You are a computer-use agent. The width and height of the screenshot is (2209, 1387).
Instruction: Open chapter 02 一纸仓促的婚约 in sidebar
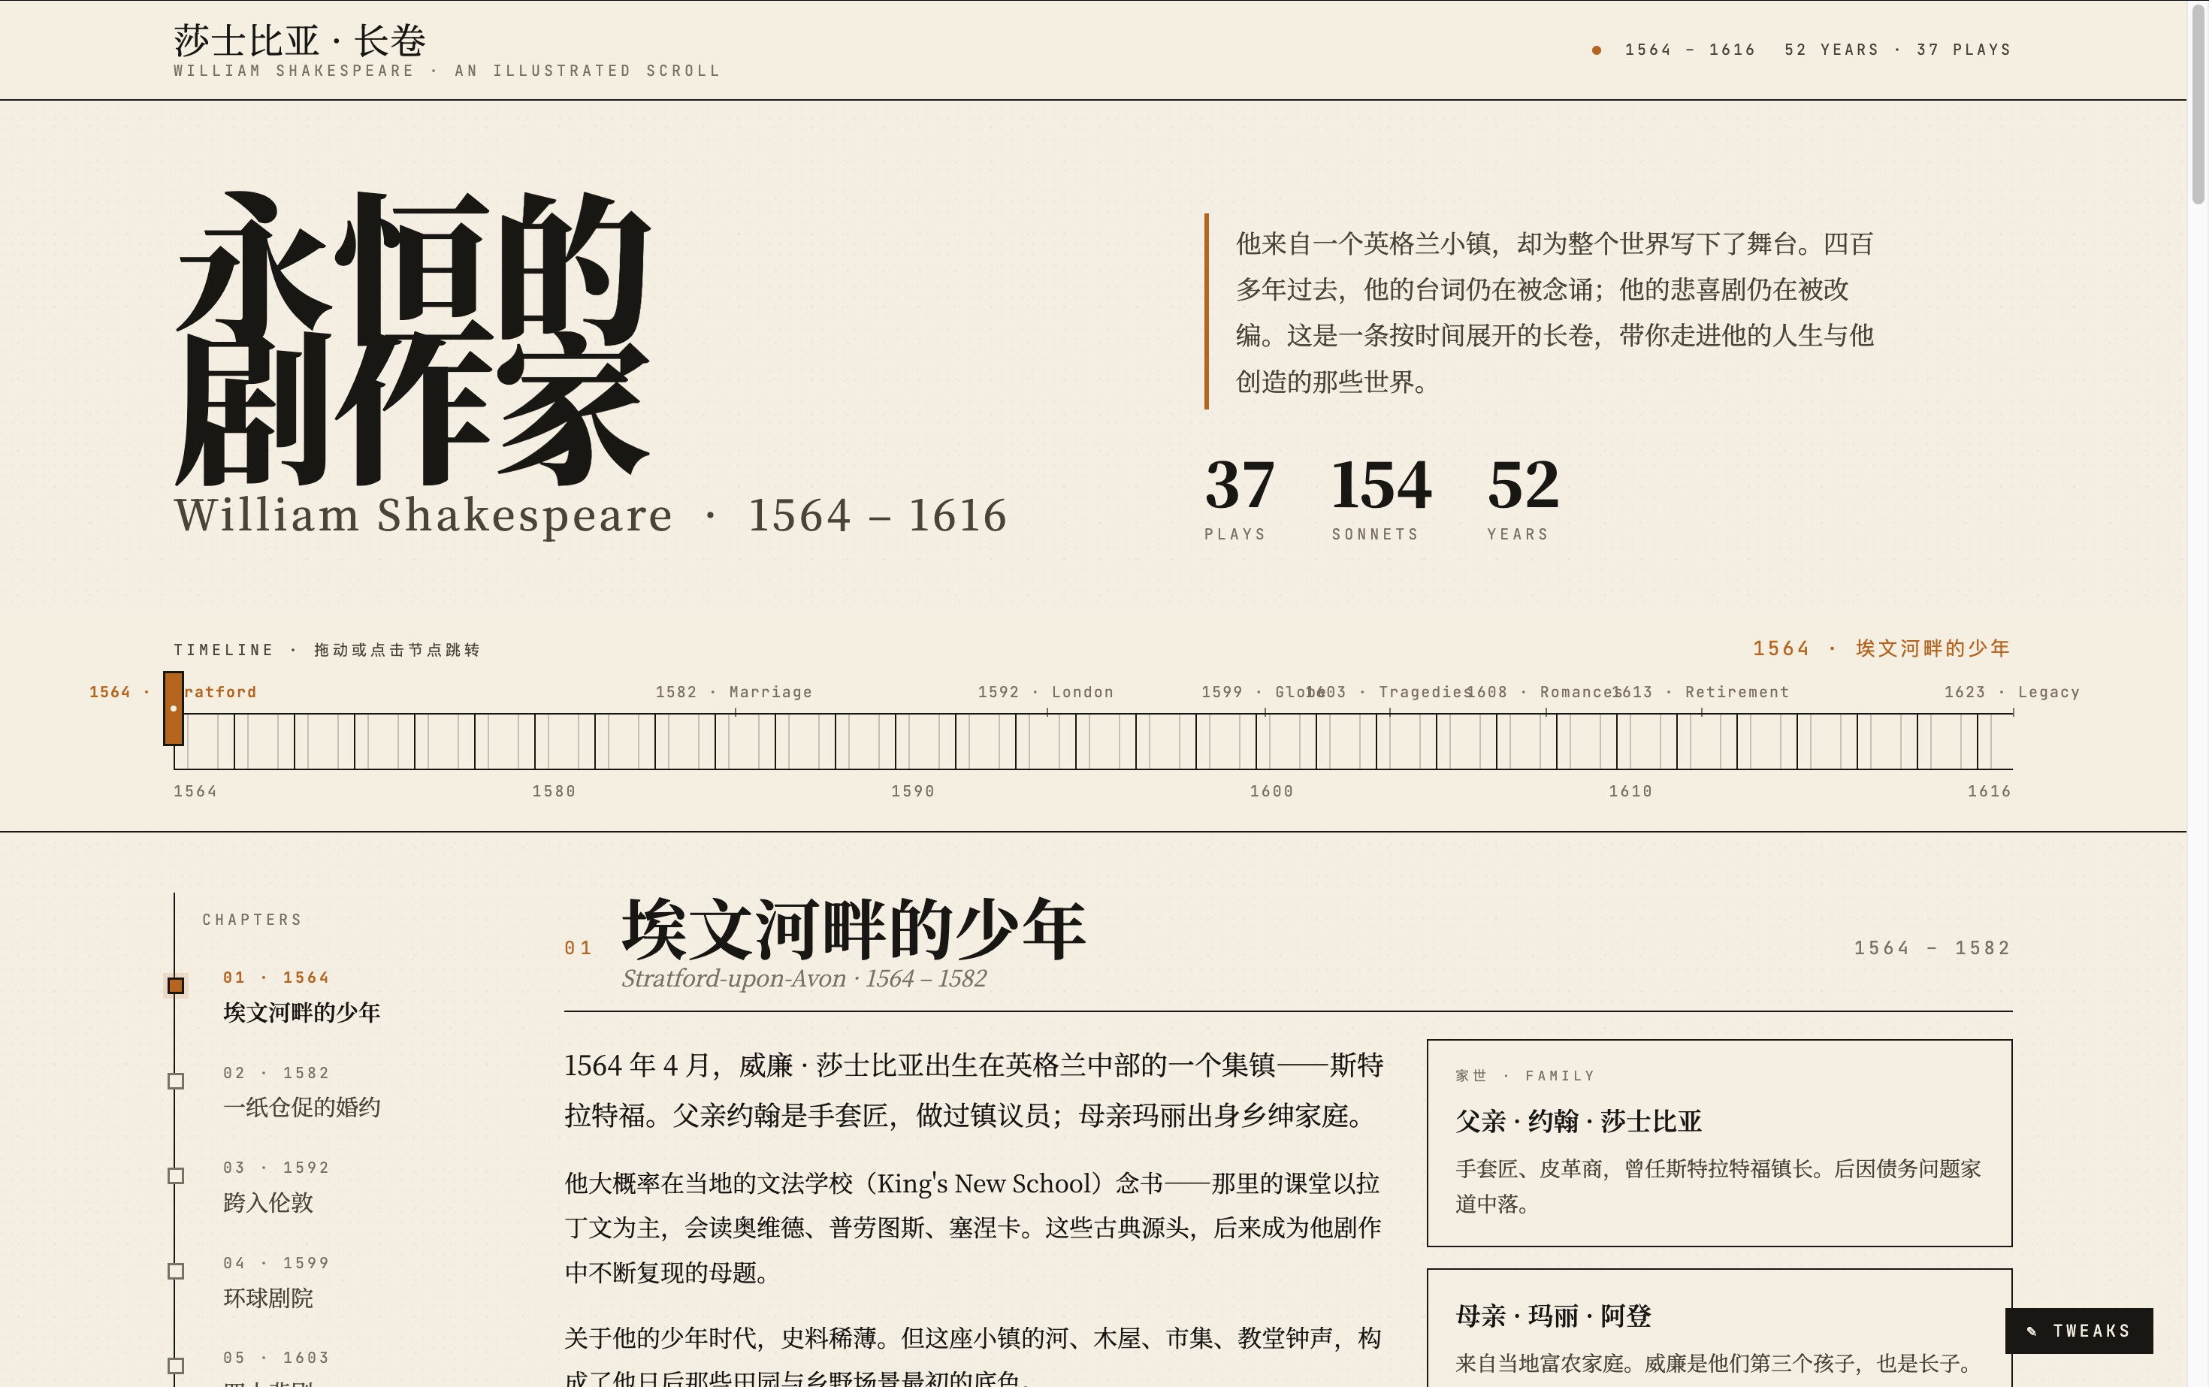(x=301, y=1092)
